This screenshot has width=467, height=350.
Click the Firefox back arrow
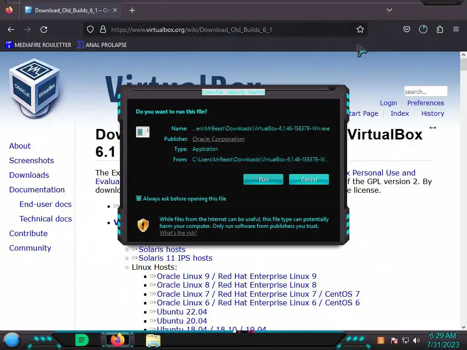[x=11, y=30]
